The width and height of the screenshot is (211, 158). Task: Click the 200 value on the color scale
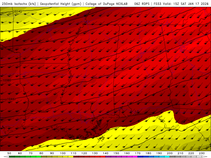coord(170,153)
